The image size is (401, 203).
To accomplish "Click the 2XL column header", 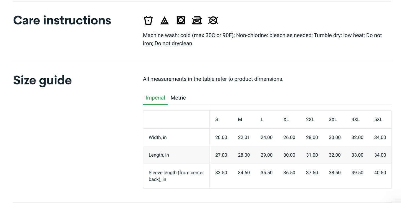I will coord(310,119).
